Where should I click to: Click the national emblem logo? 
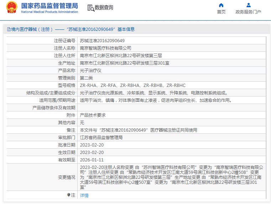click(x=12, y=7)
